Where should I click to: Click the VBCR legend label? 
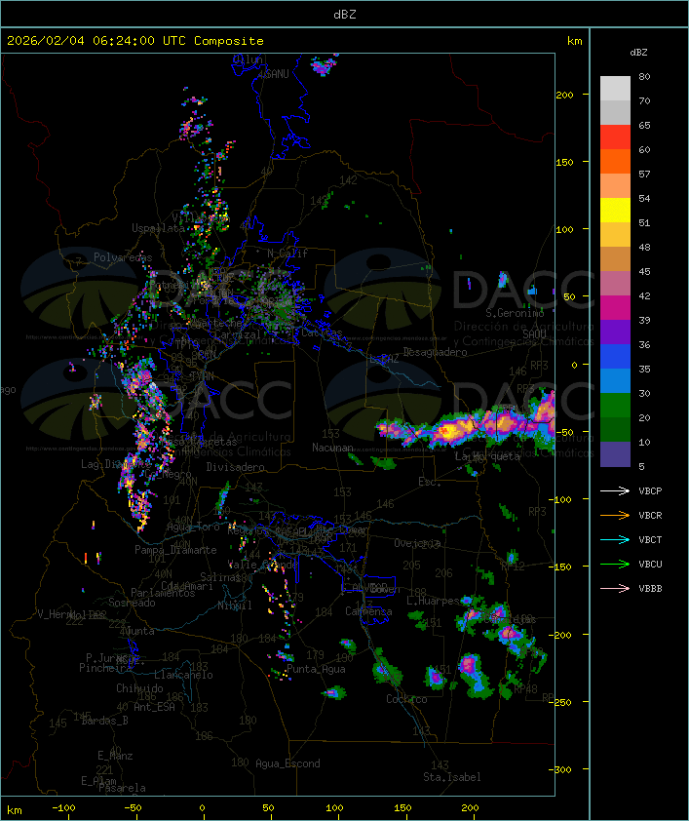tap(650, 515)
